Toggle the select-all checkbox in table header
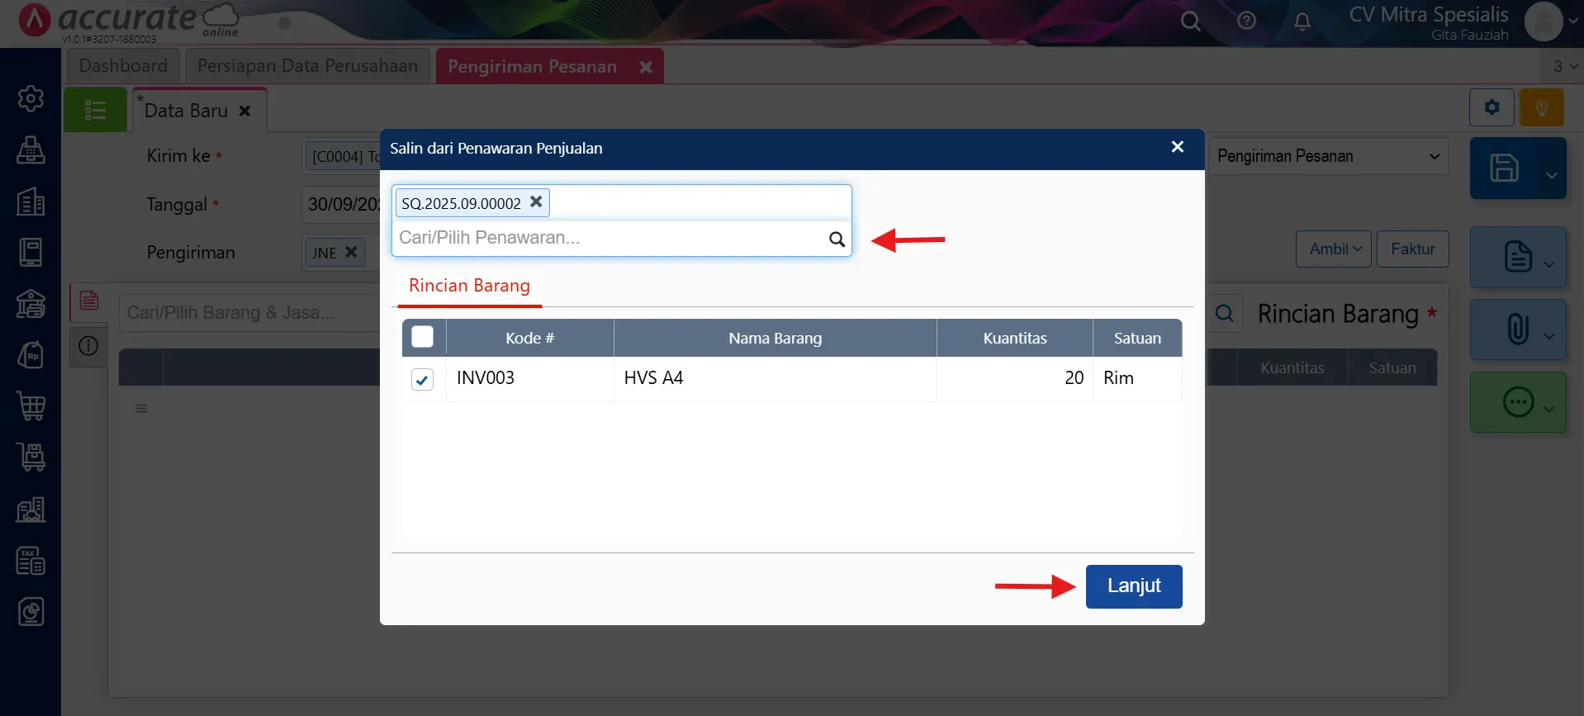The width and height of the screenshot is (1584, 716). (x=422, y=338)
